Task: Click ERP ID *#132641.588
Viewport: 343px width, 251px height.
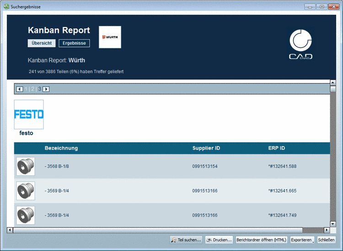Action: 282,166
